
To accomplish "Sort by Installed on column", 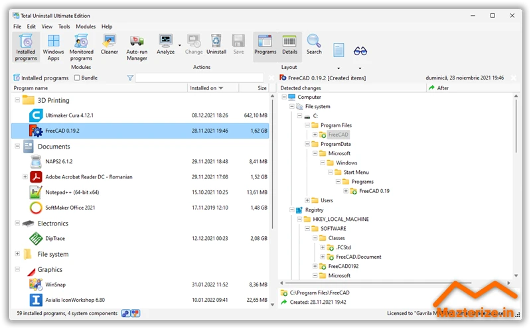I will click(213, 88).
